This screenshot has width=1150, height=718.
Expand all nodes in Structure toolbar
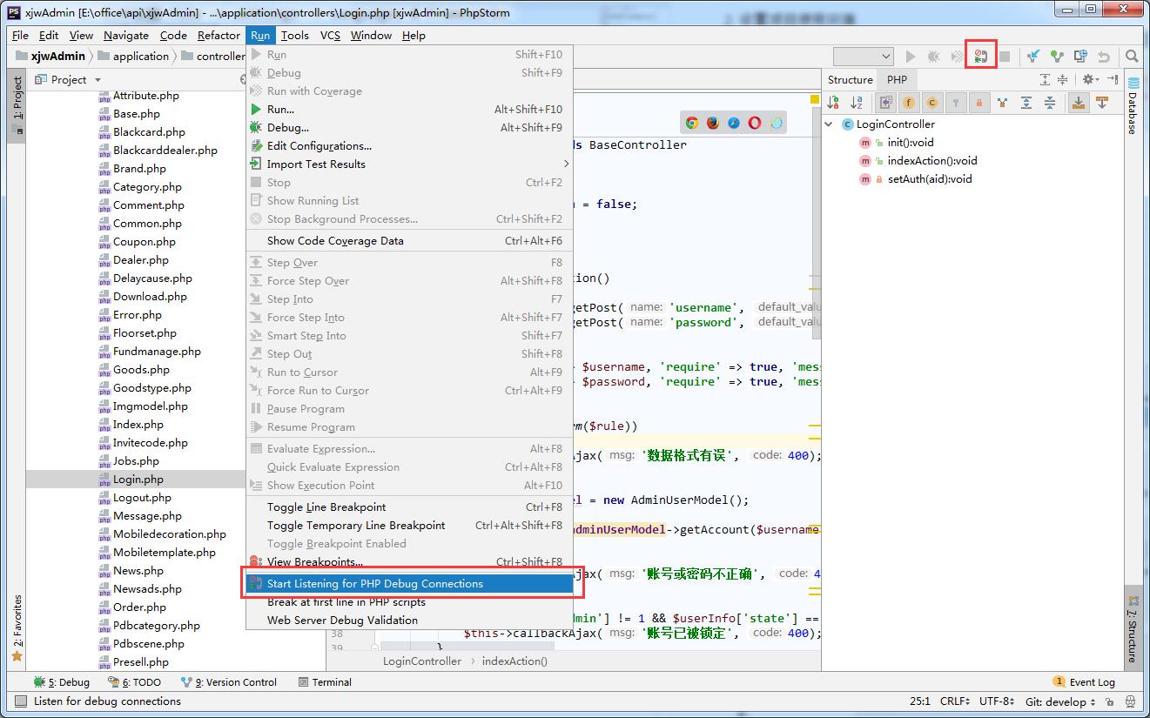[x=1026, y=103]
